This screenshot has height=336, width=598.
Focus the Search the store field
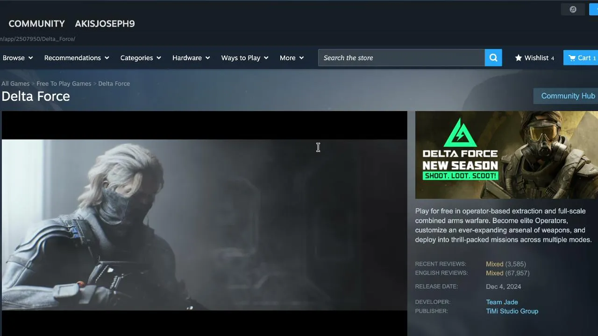pyautogui.click(x=401, y=58)
